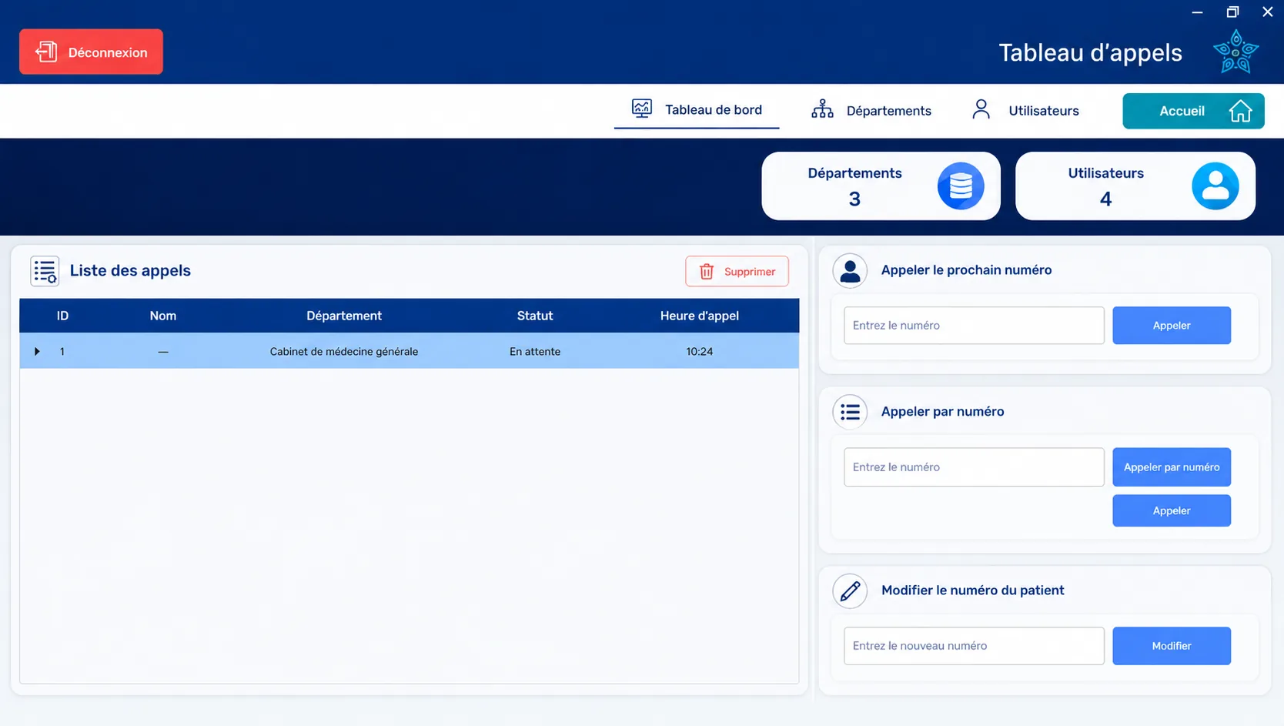Click the Supprimer delete button
Image resolution: width=1284 pixels, height=726 pixels.
tap(737, 271)
